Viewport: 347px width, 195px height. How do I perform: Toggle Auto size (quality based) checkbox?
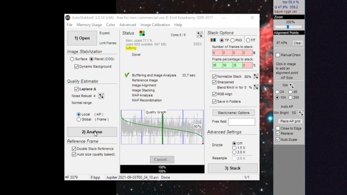tap(74, 154)
